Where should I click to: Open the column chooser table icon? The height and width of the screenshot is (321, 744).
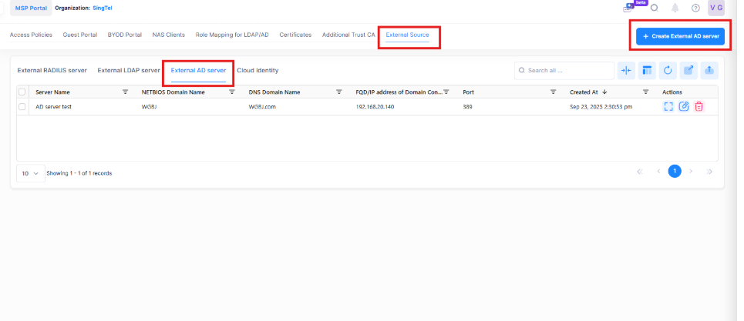pos(647,71)
